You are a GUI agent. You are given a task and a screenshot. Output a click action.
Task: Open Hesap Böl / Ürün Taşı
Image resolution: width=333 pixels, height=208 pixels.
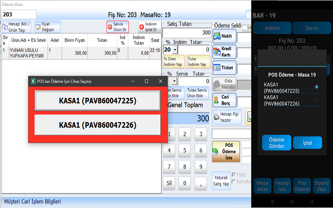[x=17, y=27]
